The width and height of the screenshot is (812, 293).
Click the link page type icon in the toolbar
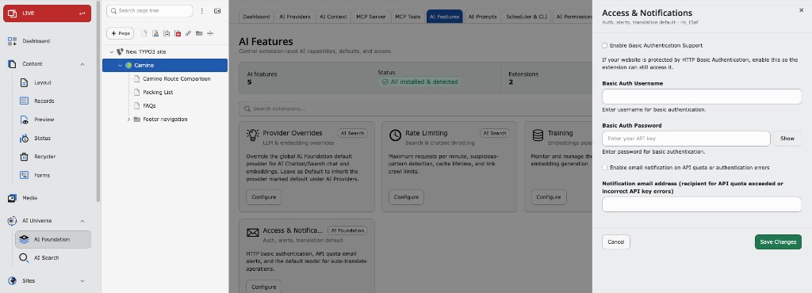click(x=188, y=33)
